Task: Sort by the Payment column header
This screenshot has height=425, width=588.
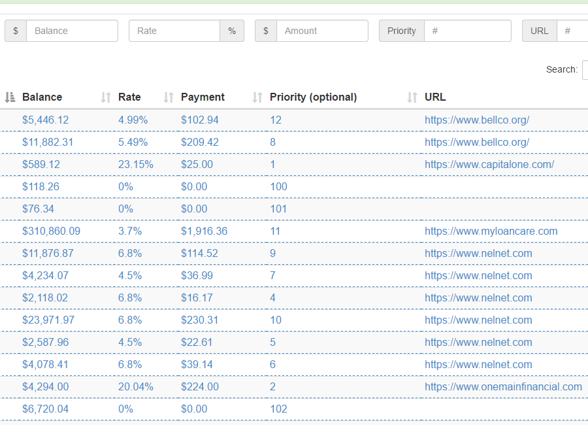Action: tap(203, 97)
